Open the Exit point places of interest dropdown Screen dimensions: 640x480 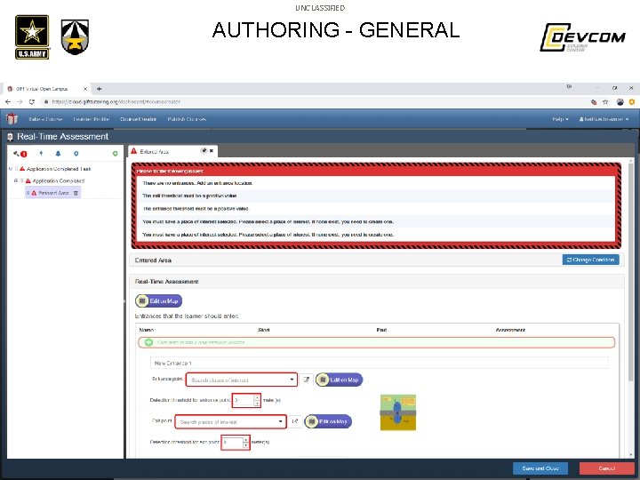(x=230, y=421)
